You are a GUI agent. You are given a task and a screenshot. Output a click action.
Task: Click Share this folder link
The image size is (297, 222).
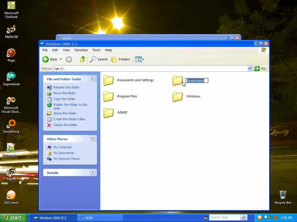click(65, 113)
